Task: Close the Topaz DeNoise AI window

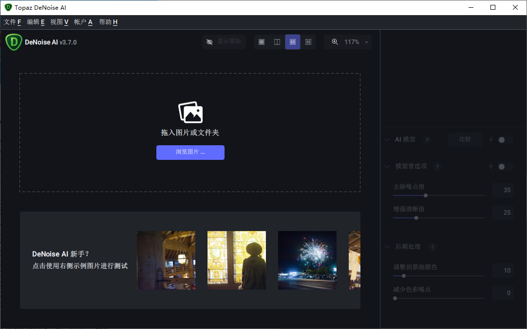Action: 515,7
